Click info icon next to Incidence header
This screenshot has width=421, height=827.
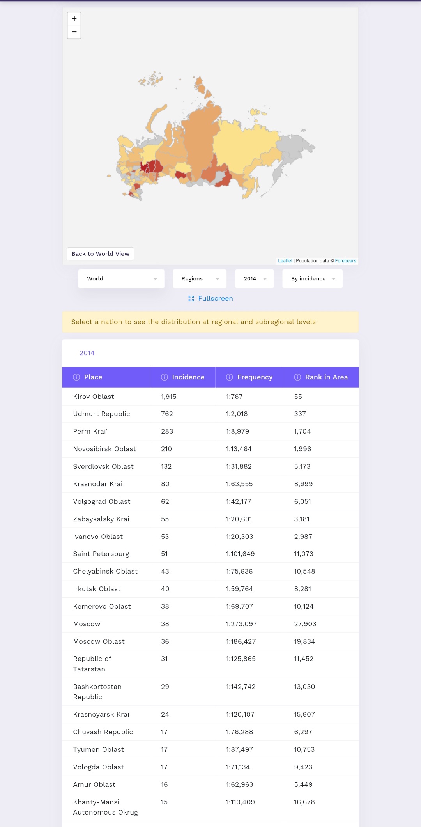point(165,377)
